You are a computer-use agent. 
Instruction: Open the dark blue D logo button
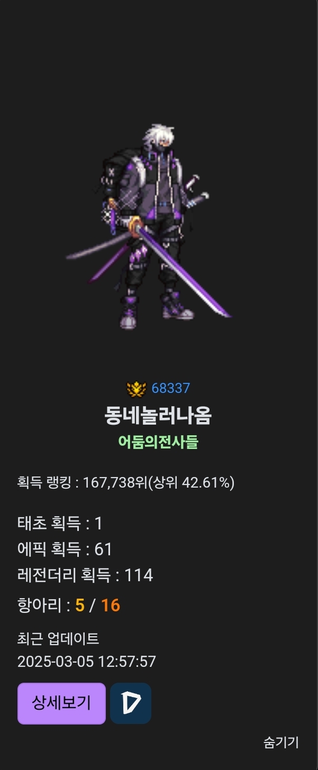[131, 703]
